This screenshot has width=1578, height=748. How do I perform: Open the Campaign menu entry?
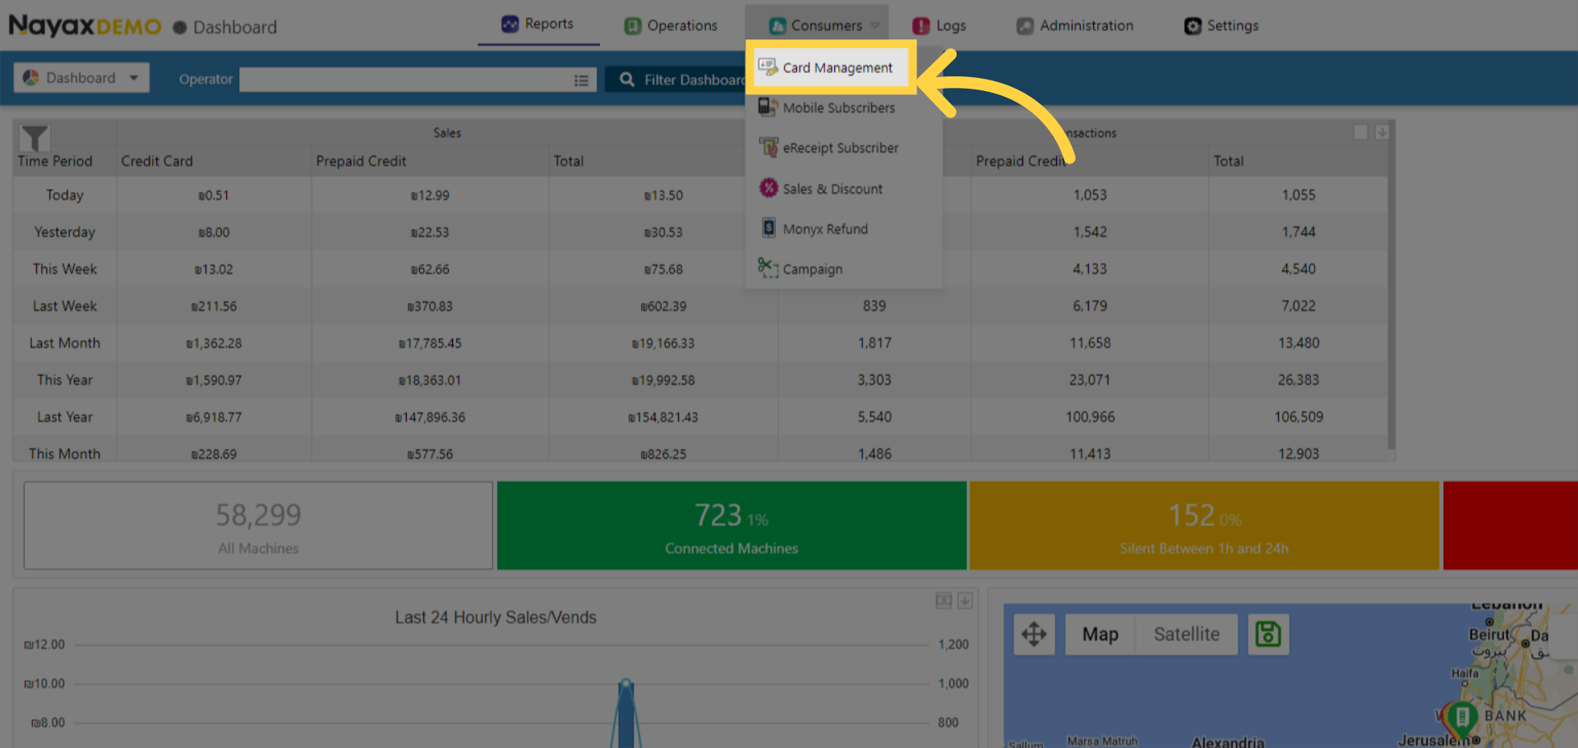tap(812, 269)
